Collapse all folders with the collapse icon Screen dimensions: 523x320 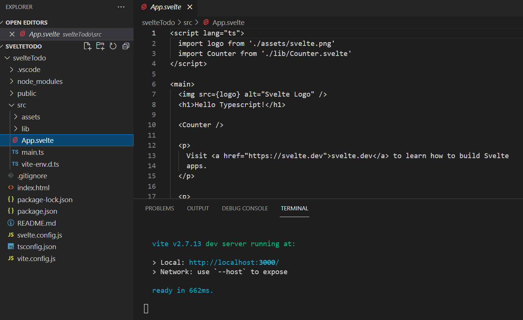pyautogui.click(x=126, y=46)
